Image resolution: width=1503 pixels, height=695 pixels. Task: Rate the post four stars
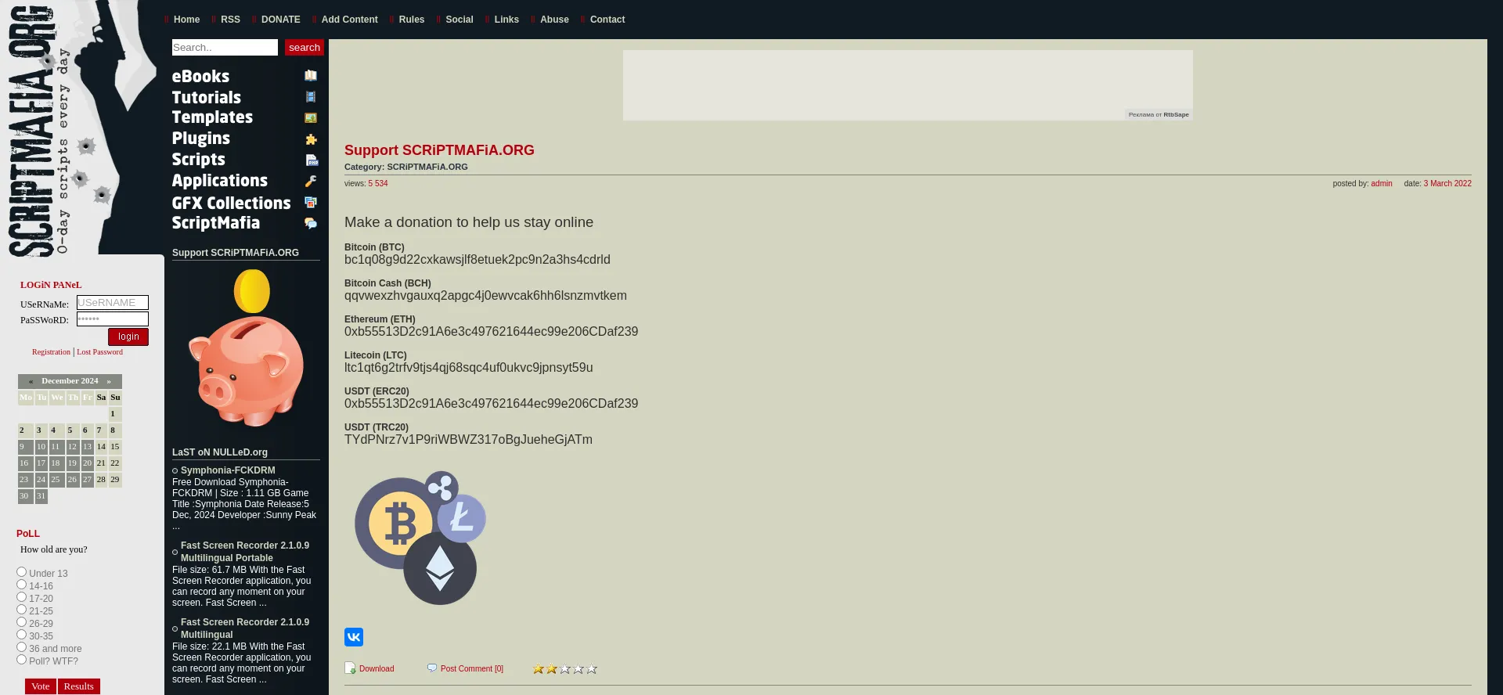(x=578, y=669)
